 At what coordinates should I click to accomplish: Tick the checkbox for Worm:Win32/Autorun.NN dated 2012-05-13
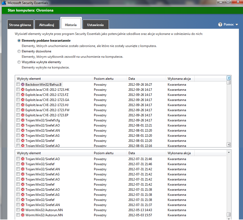tap(18, 210)
